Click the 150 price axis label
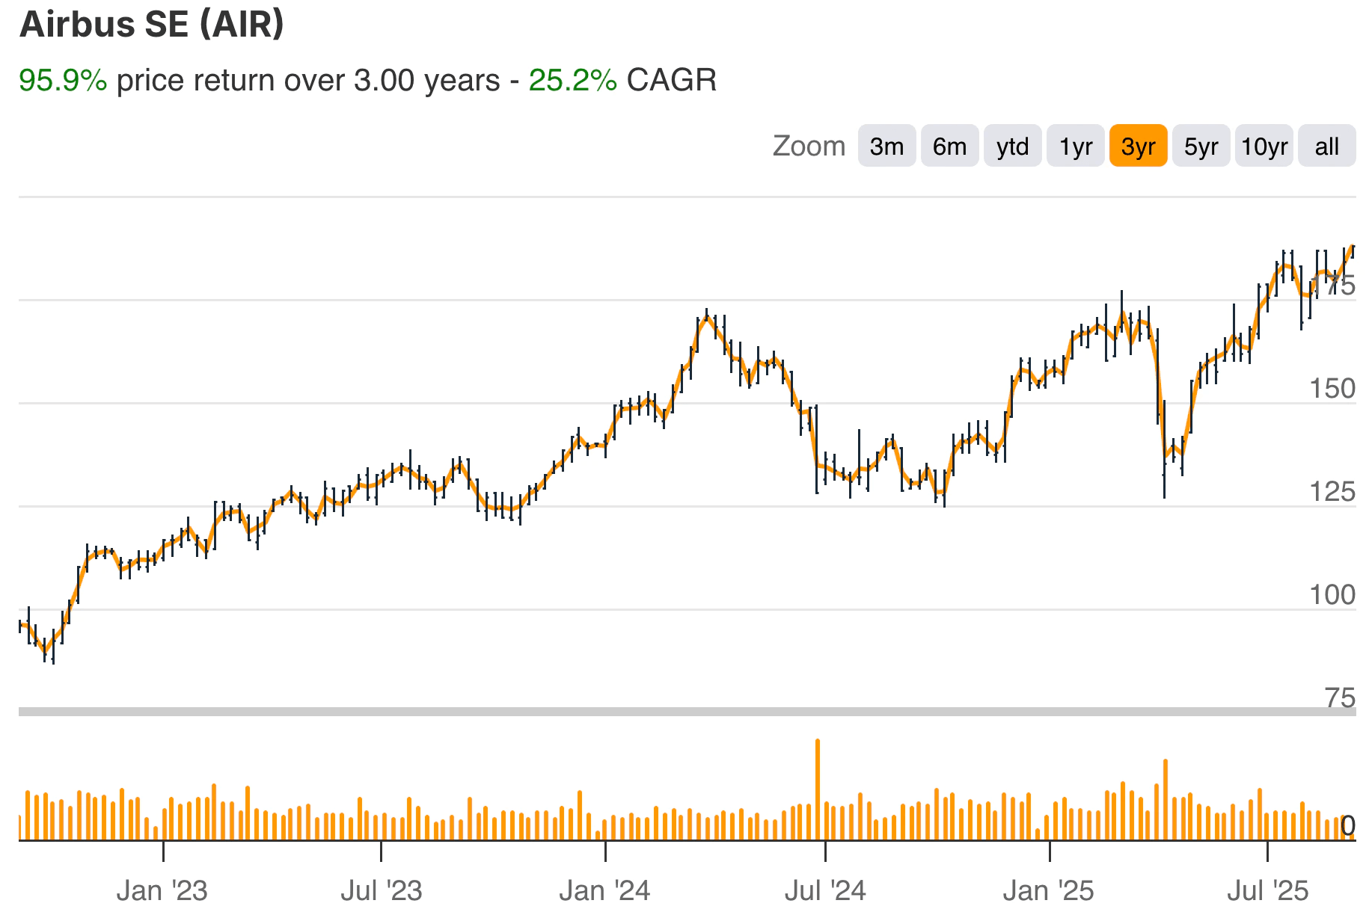 1332,389
